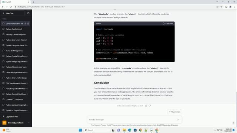Open the Pseudo-Spectral Method chat
Image resolution: width=237 pixels, height=133 pixels.
coord(16,89)
